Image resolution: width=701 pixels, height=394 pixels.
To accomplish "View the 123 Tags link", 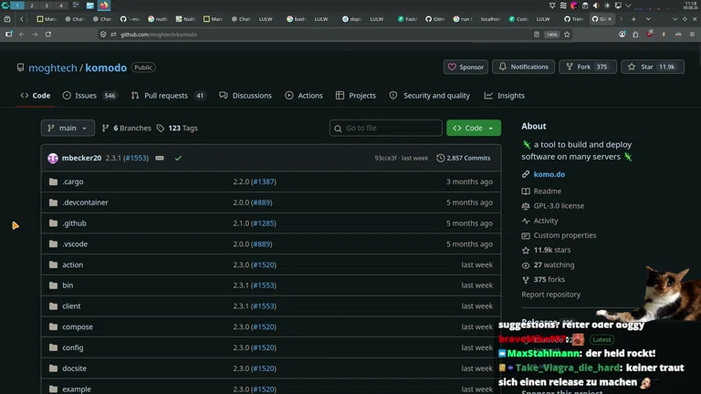I will click(x=177, y=129).
